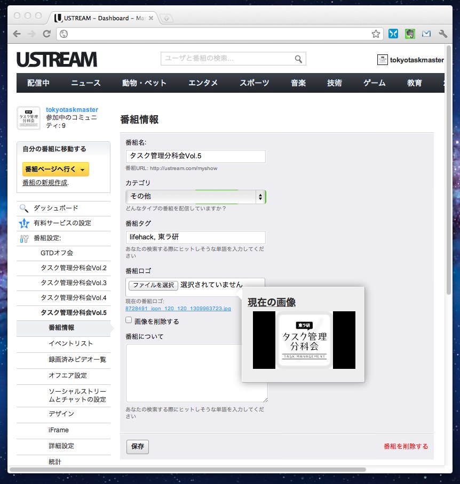Image resolution: width=460 pixels, height=484 pixels.
Task: Open the current logo jpg link
Action: click(178, 309)
